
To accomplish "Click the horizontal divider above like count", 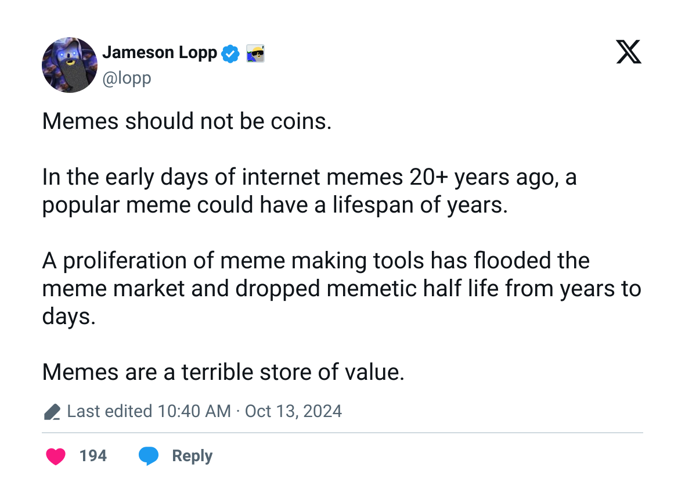I will pyautogui.click(x=342, y=433).
